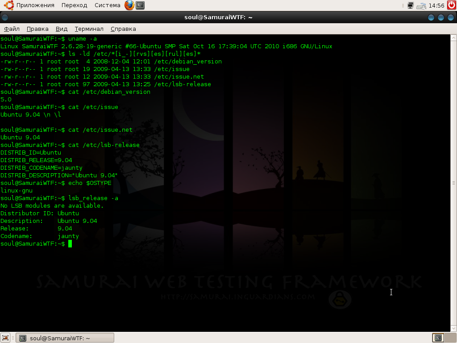Click the text 'uname -a' command
Screen dimensions: 457x343
(83, 39)
